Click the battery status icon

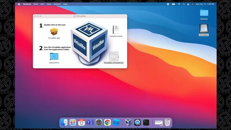click(x=173, y=4)
